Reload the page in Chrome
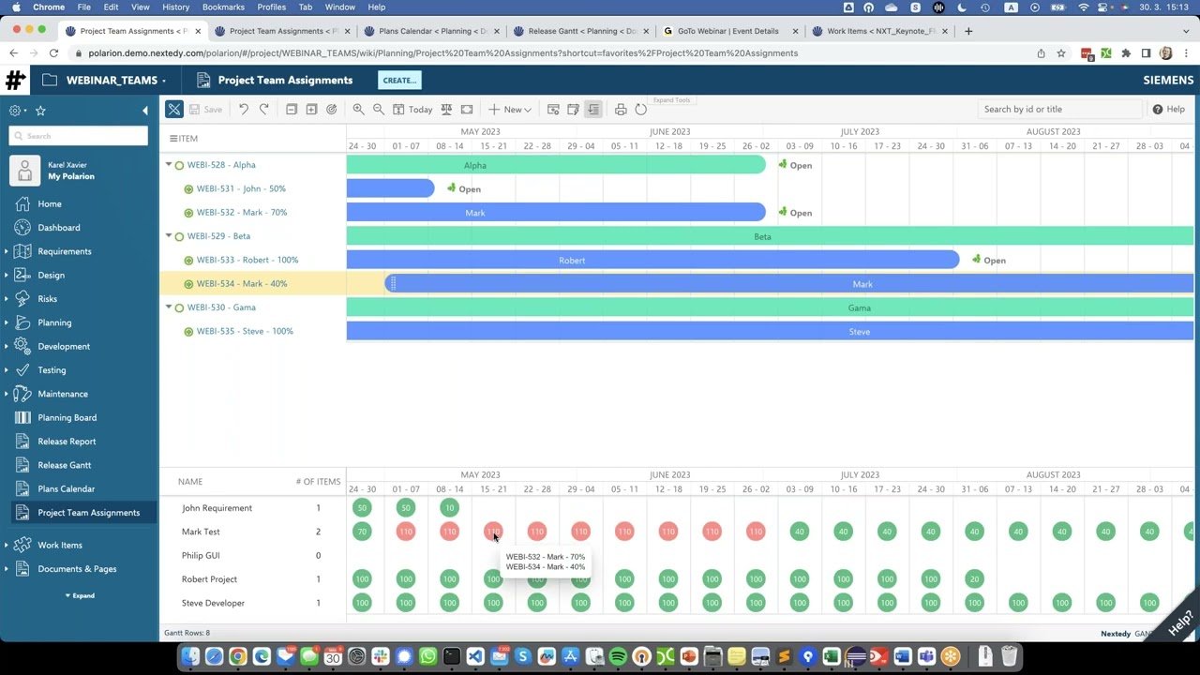 (53, 53)
